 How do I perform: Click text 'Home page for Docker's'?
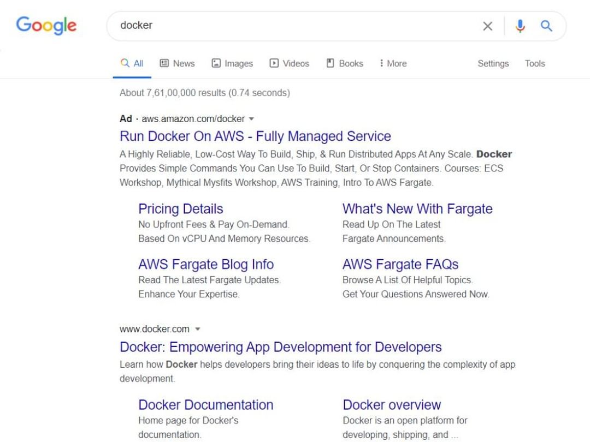coord(188,420)
